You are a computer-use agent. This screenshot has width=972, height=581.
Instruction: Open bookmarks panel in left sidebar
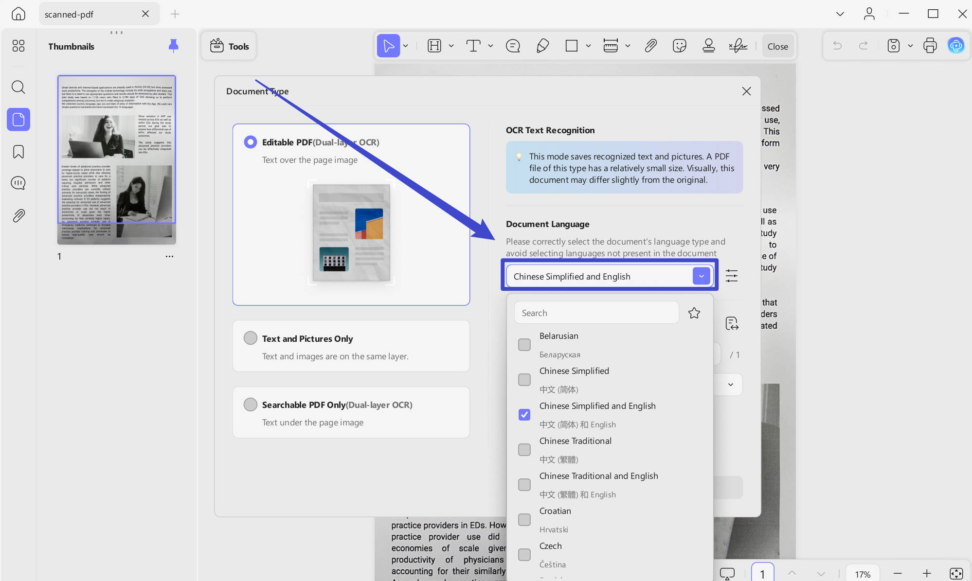click(x=18, y=152)
